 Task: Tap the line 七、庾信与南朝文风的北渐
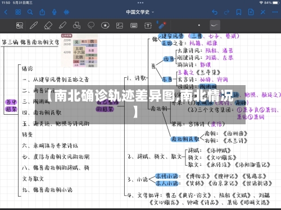56,157
